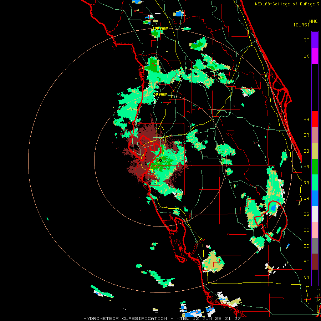Click the 21:37 timestamp
The width and height of the screenshot is (321, 321).
coord(233,319)
